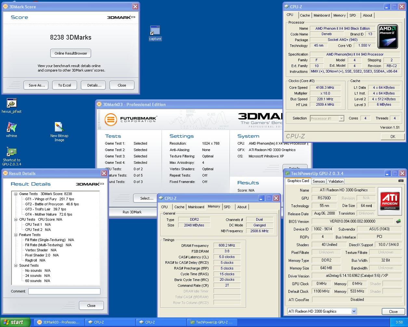
Task: Click the Save As... button
Action: (36, 85)
